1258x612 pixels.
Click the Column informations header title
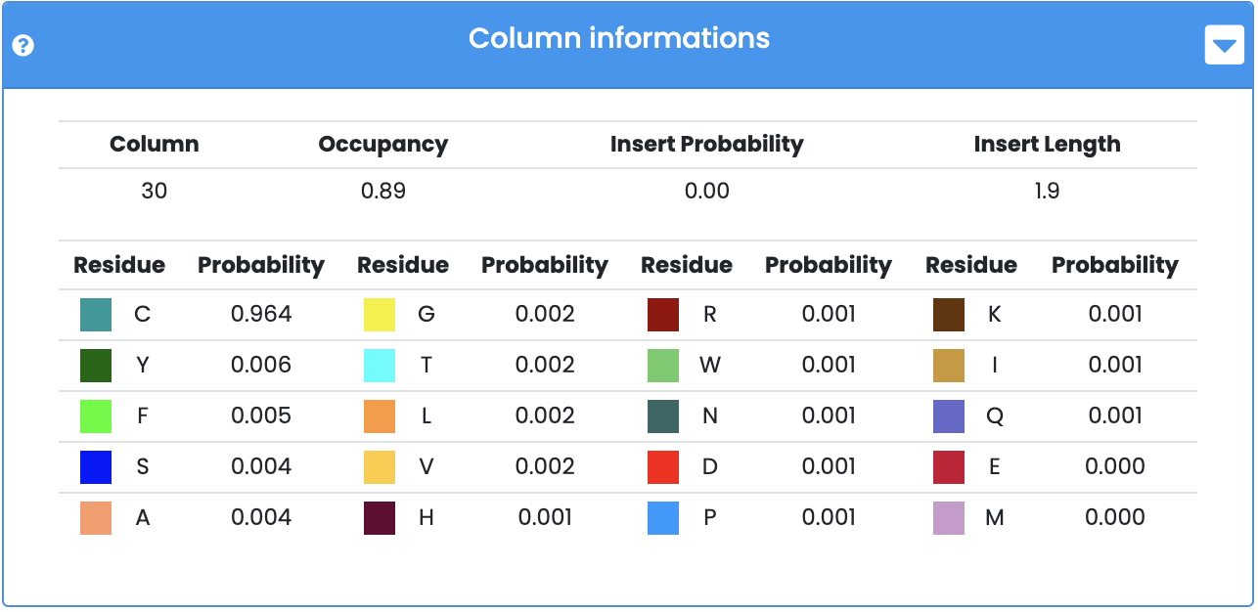tap(619, 38)
